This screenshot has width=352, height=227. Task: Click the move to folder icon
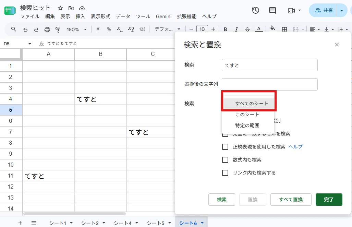pyautogui.click(x=71, y=8)
